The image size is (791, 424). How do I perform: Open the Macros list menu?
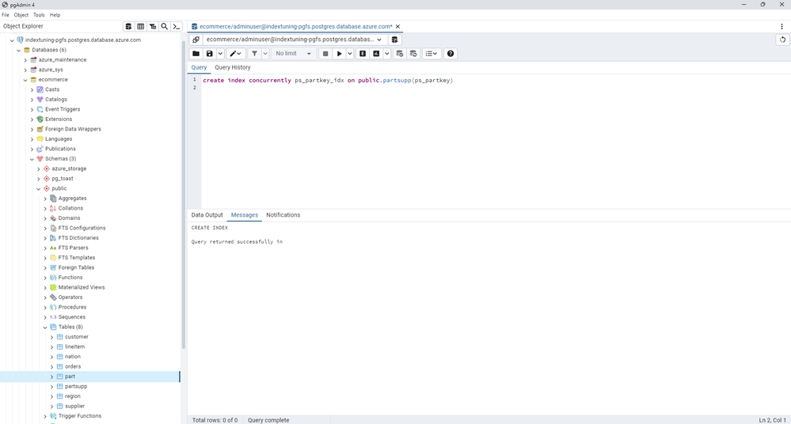tap(432, 54)
